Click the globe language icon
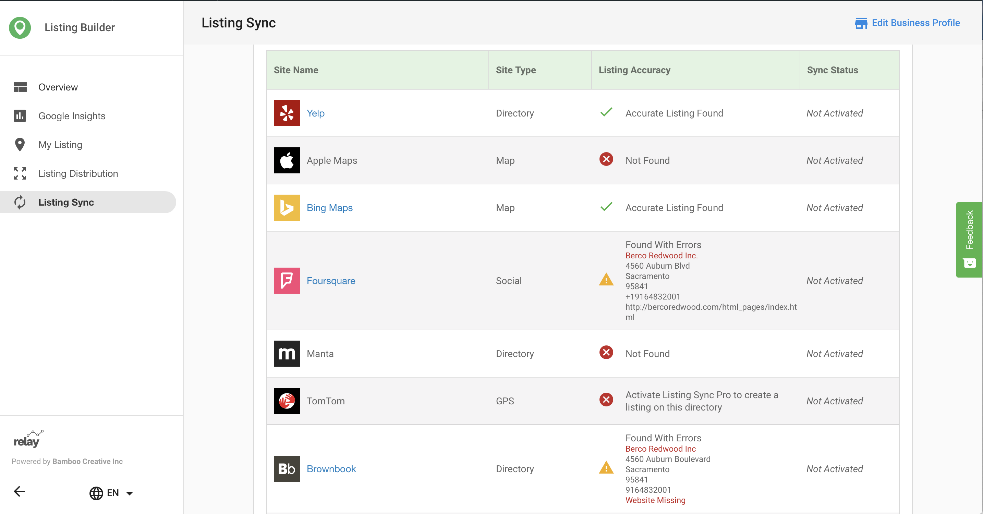Viewport: 983px width, 514px height. point(96,493)
